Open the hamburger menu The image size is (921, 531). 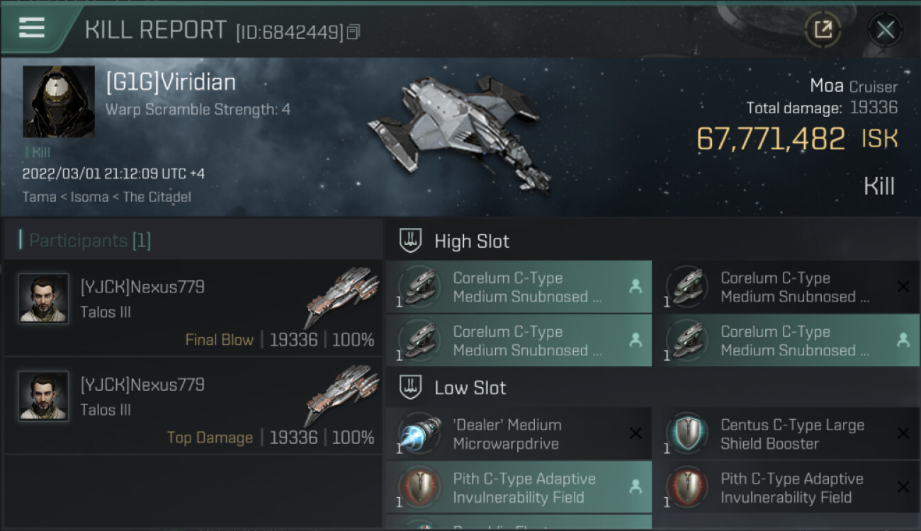[x=32, y=28]
